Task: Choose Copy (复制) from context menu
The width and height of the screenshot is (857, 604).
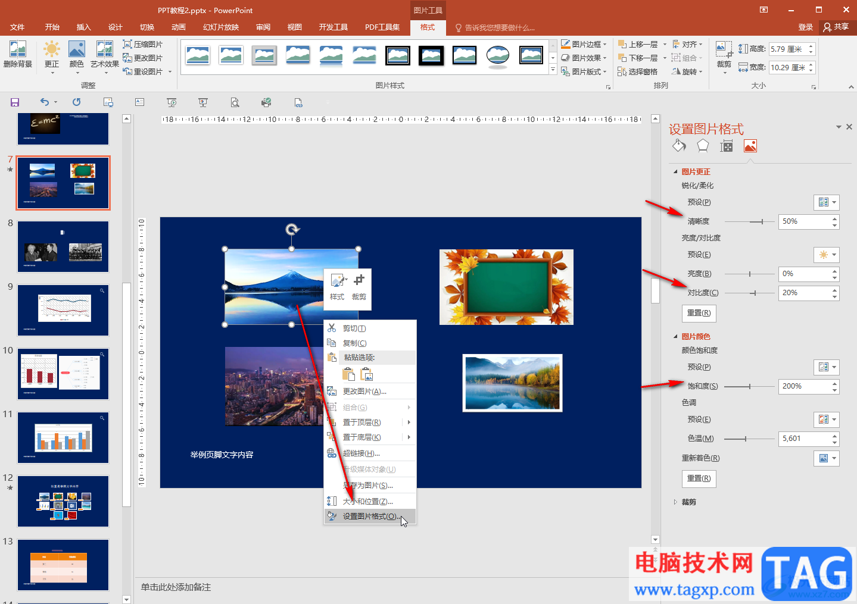Action: 370,343
